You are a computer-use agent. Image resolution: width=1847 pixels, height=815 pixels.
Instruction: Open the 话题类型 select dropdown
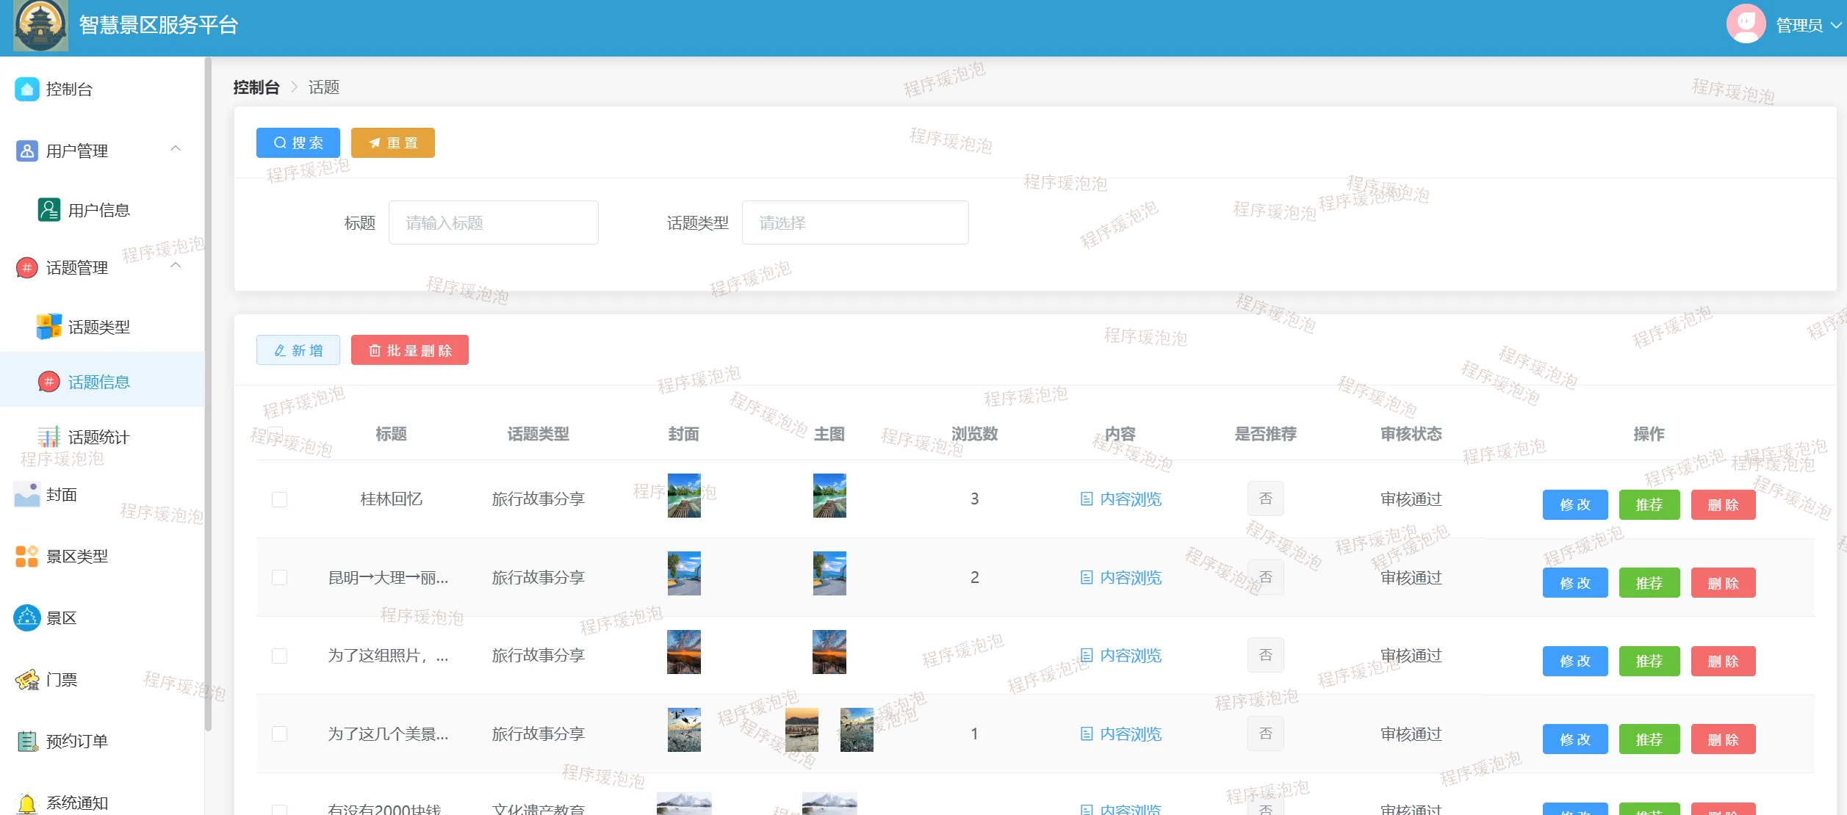(x=854, y=222)
